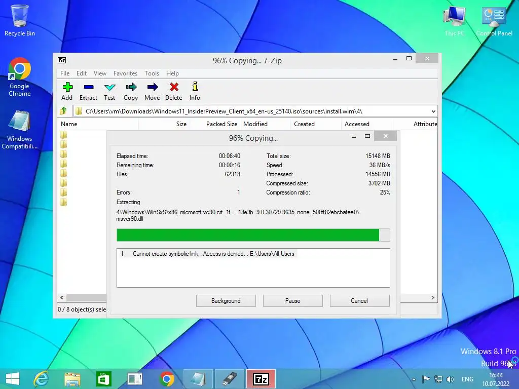
Task: Click the Pause button
Action: pyautogui.click(x=292, y=301)
